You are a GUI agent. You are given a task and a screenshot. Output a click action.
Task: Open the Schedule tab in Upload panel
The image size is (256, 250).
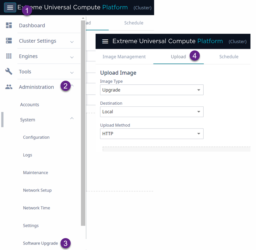(228, 57)
